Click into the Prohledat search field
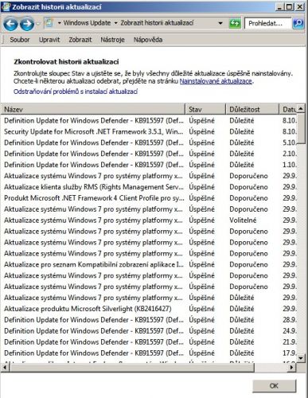Viewport: 308px width, 398px height. click(267, 23)
